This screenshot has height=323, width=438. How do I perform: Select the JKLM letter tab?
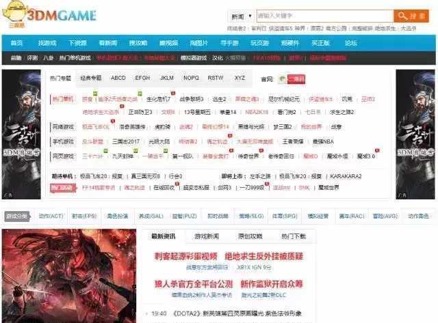coord(167,78)
